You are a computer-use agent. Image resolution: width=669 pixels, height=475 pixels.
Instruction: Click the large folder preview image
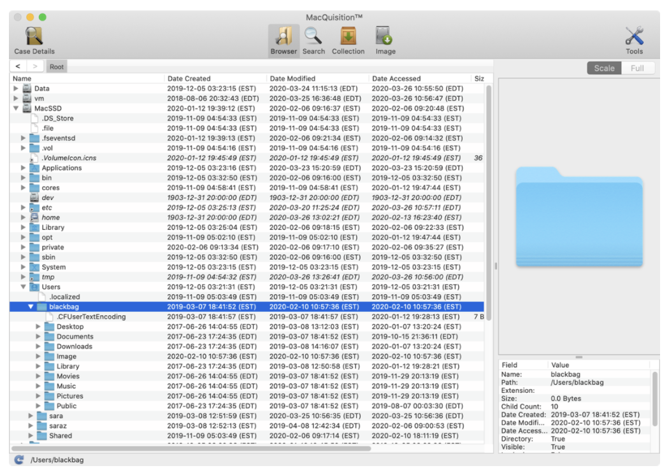pos(579,216)
